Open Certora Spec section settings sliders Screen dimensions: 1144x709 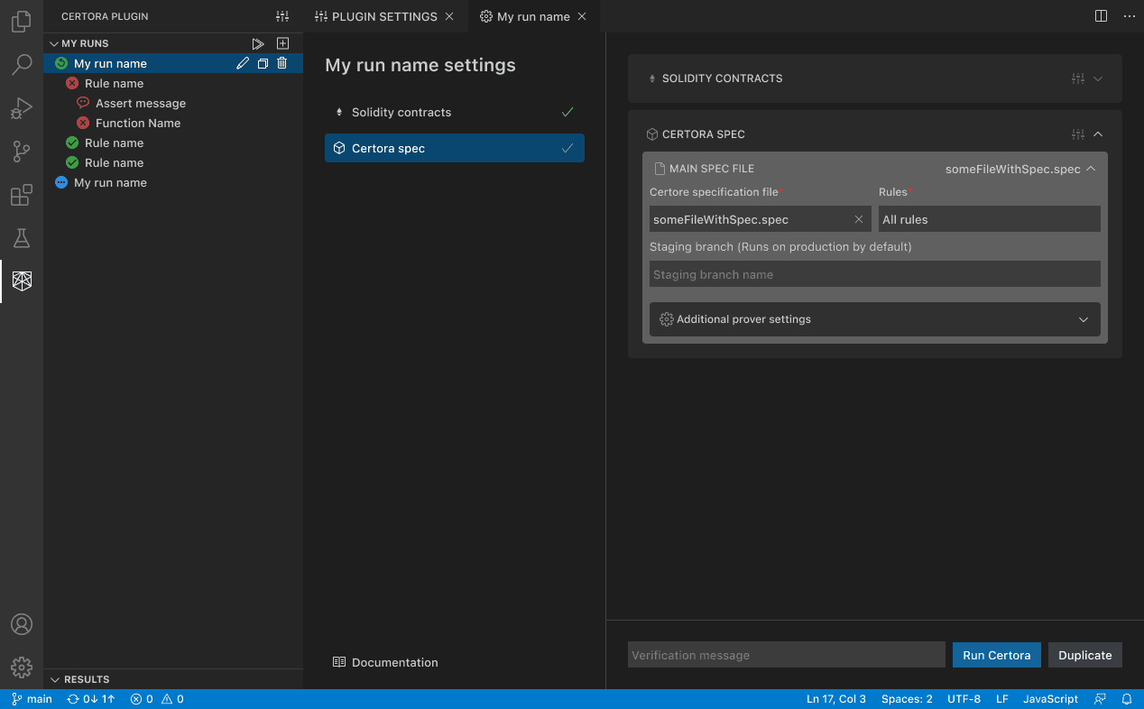1078,134
